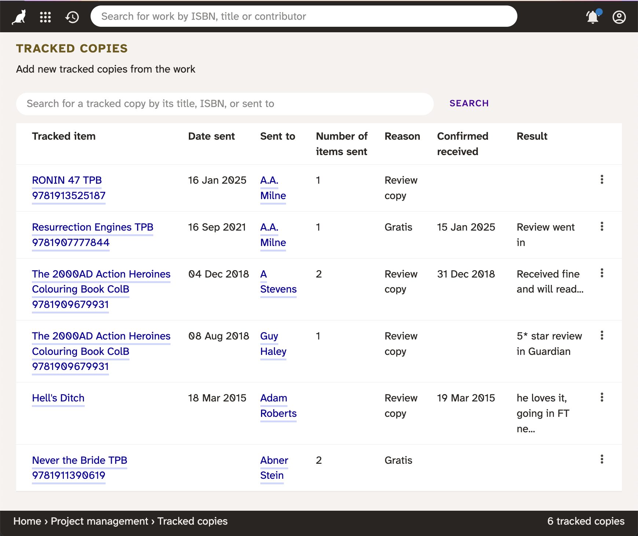Open row options for Resurrection Engines TPB
The image size is (638, 536).
(x=602, y=226)
